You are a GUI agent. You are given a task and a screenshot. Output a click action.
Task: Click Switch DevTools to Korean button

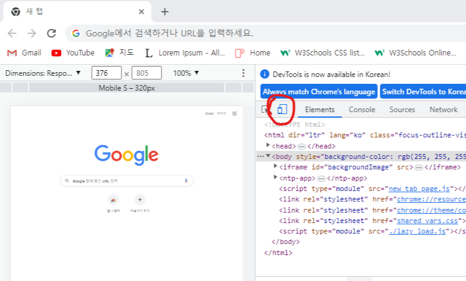click(423, 91)
